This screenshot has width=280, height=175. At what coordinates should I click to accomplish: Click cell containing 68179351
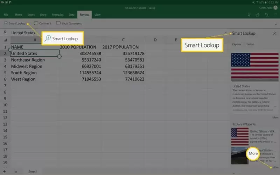click(124, 66)
